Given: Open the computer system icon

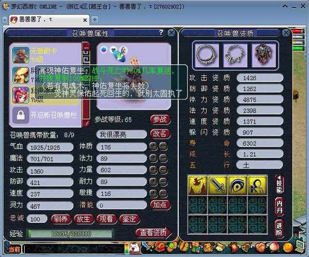Looking at the screenshot, I should (300, 246).
